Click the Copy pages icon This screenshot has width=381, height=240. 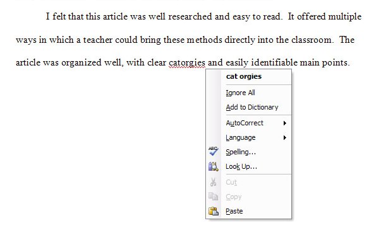(214, 197)
